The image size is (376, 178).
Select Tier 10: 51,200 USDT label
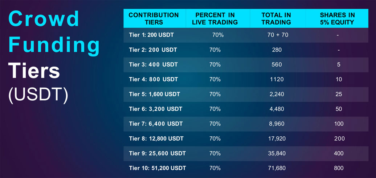coord(157,168)
